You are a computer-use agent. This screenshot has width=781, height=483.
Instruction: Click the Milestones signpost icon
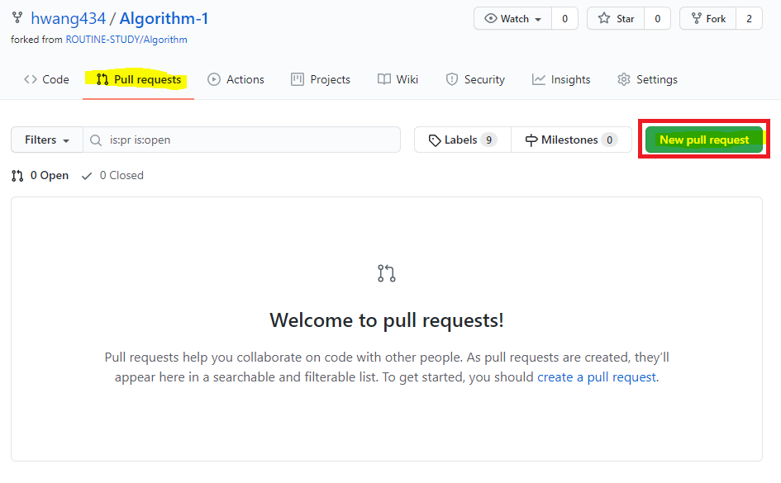[531, 140]
